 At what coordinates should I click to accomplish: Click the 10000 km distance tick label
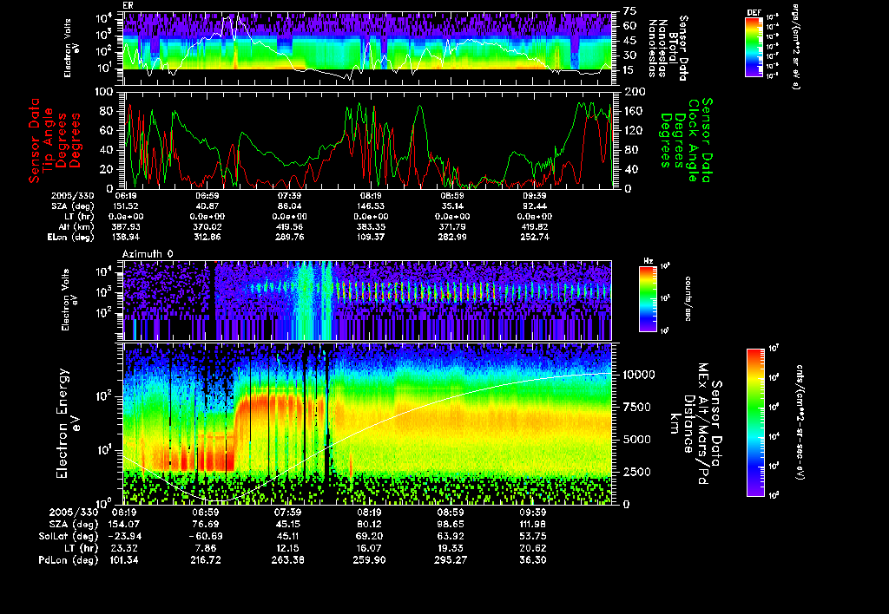point(639,375)
